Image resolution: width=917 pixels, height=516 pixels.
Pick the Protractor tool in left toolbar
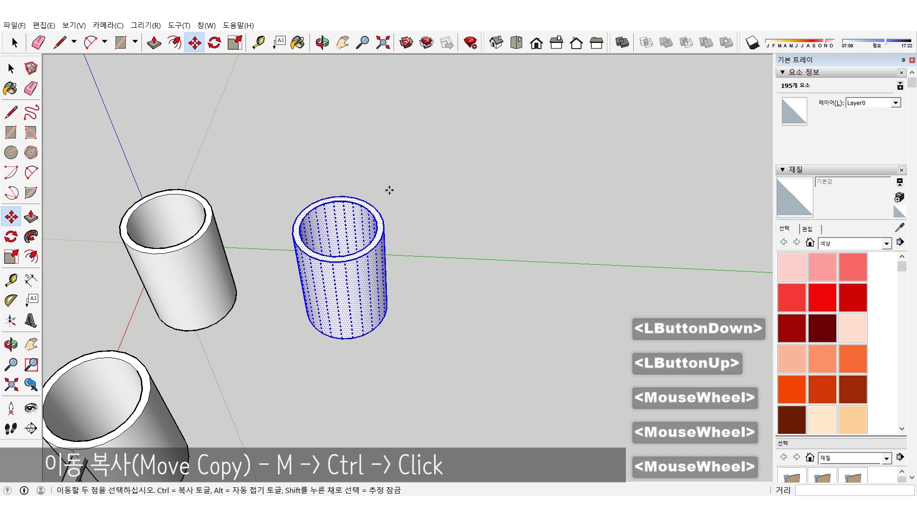pos(11,300)
